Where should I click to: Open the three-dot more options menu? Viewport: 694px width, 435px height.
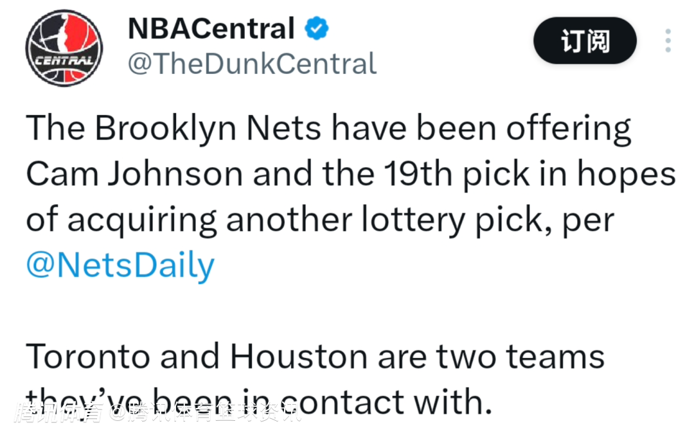[668, 40]
